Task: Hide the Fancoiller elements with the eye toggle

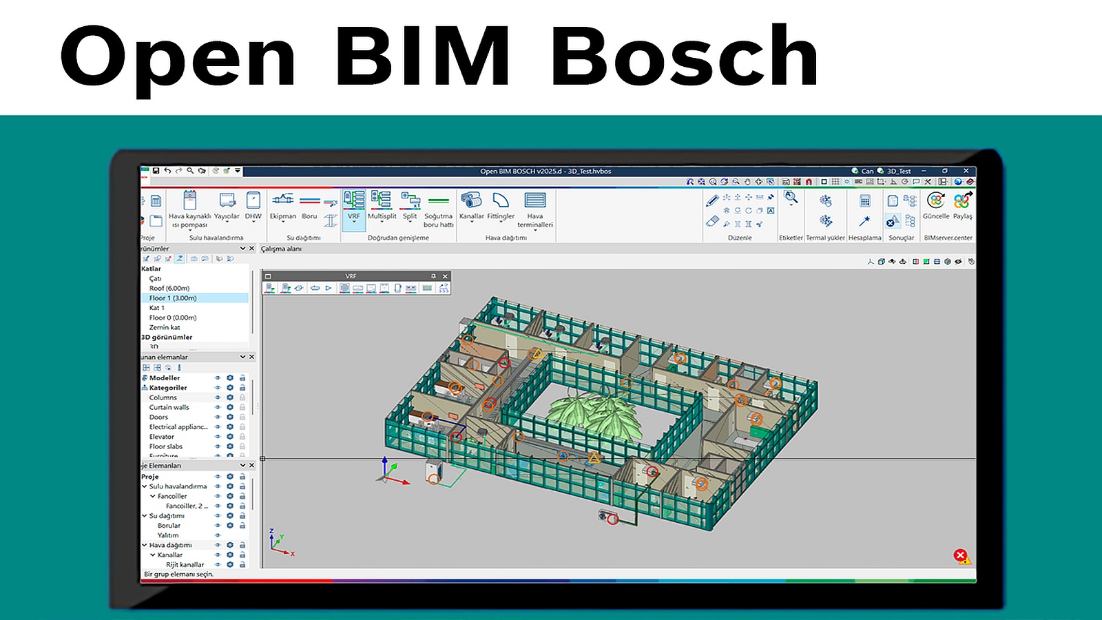Action: (x=217, y=496)
